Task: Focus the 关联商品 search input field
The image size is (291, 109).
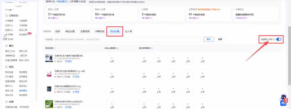Action: [127, 39]
